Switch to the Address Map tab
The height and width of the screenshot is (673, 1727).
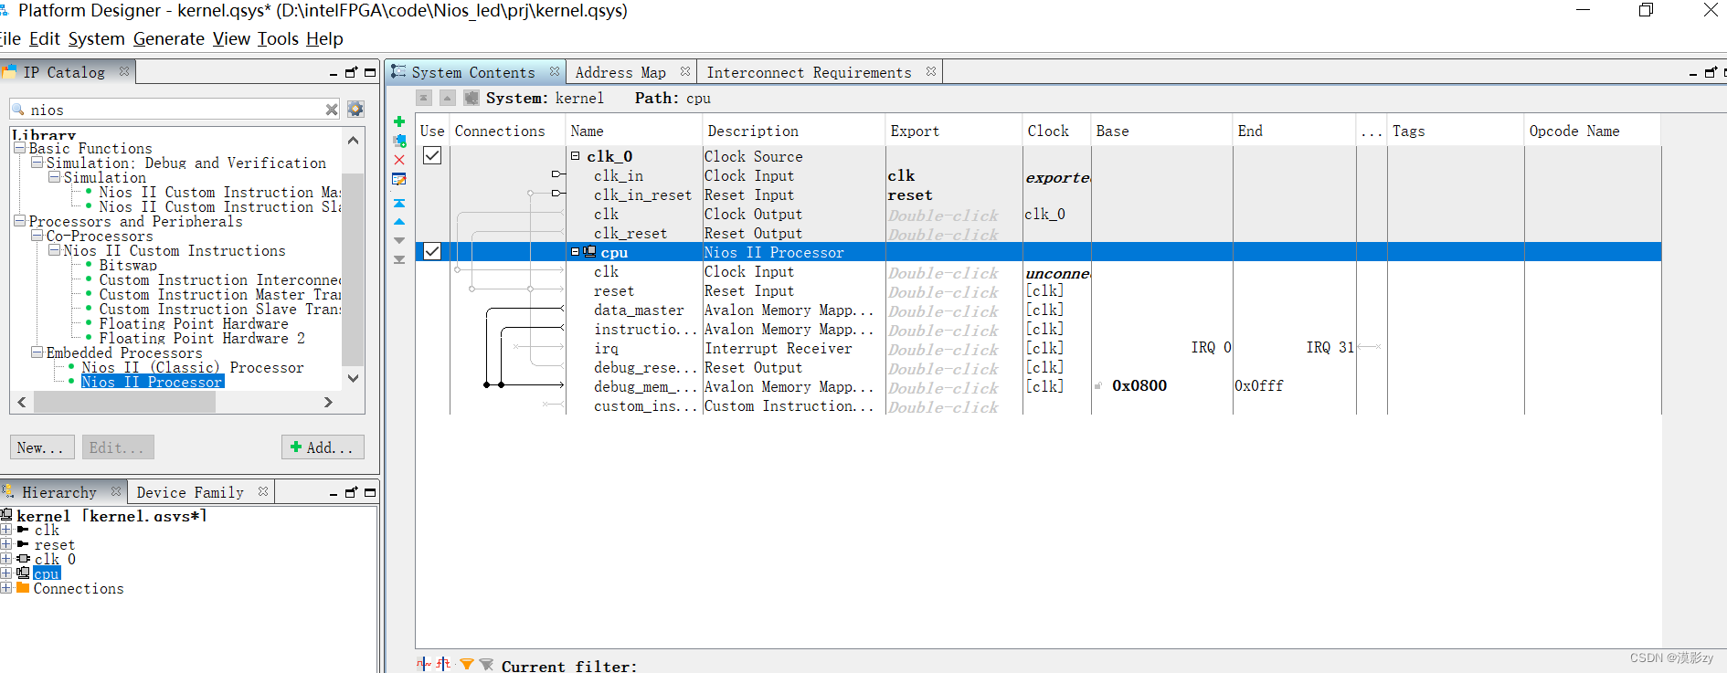(620, 72)
